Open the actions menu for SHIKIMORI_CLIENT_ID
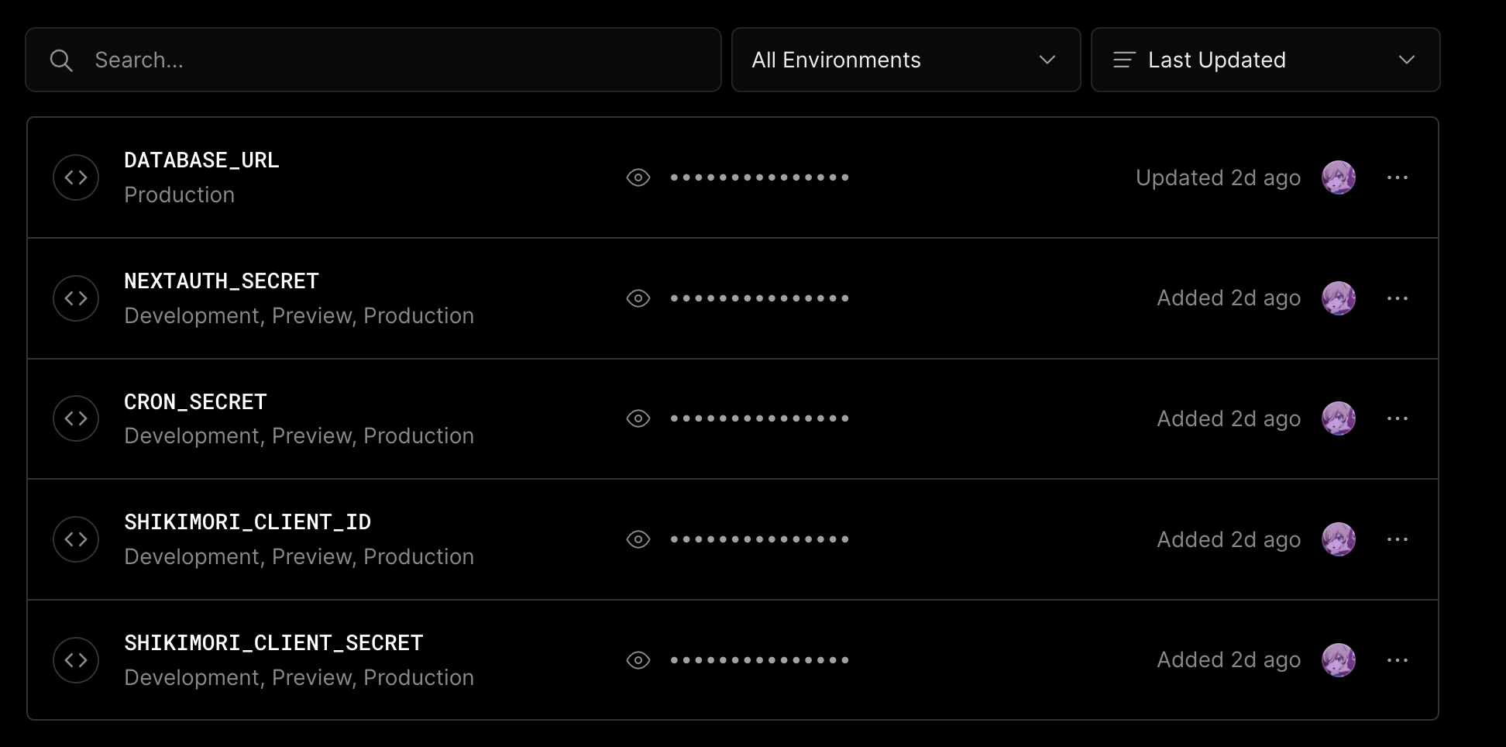 (1398, 539)
